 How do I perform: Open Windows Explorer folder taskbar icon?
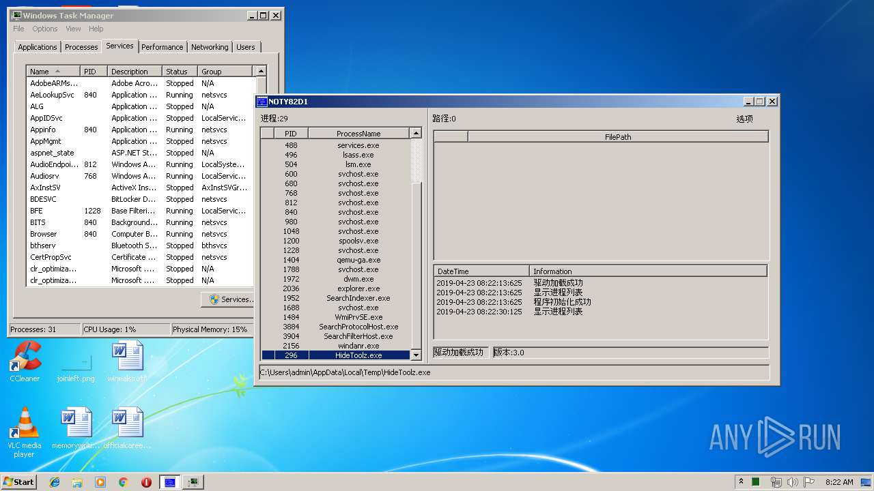tap(77, 482)
